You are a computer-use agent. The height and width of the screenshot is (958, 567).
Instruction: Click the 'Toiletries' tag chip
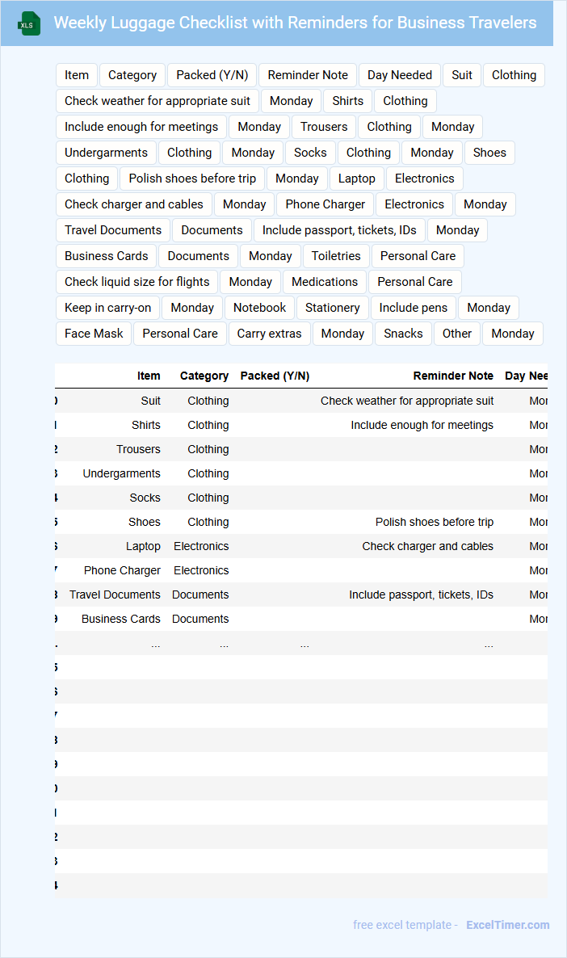click(x=336, y=256)
